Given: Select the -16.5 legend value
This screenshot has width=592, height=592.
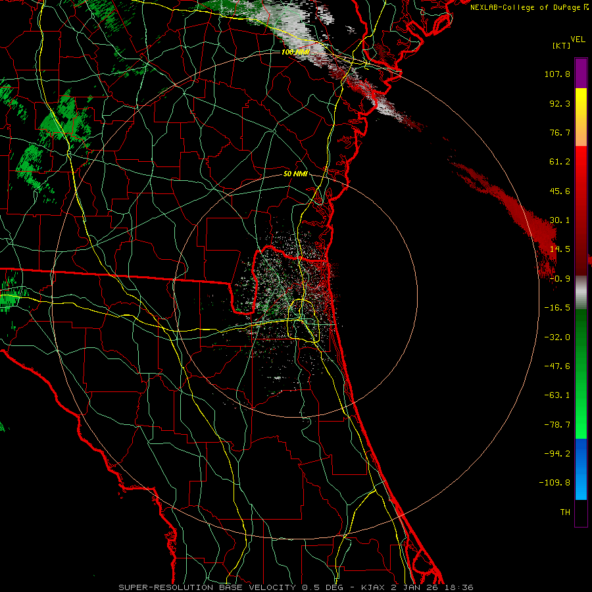Looking at the screenshot, I should (557, 308).
